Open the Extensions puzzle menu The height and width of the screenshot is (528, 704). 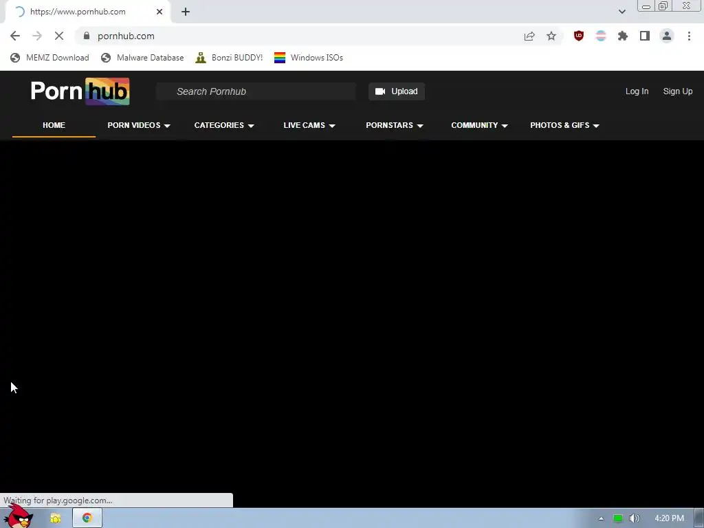(623, 36)
